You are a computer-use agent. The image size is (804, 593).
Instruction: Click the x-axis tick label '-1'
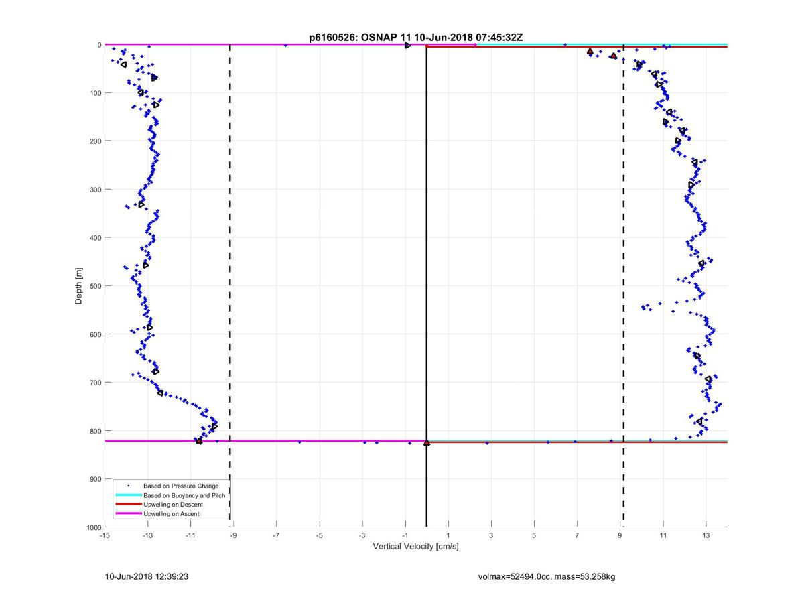coord(405,535)
